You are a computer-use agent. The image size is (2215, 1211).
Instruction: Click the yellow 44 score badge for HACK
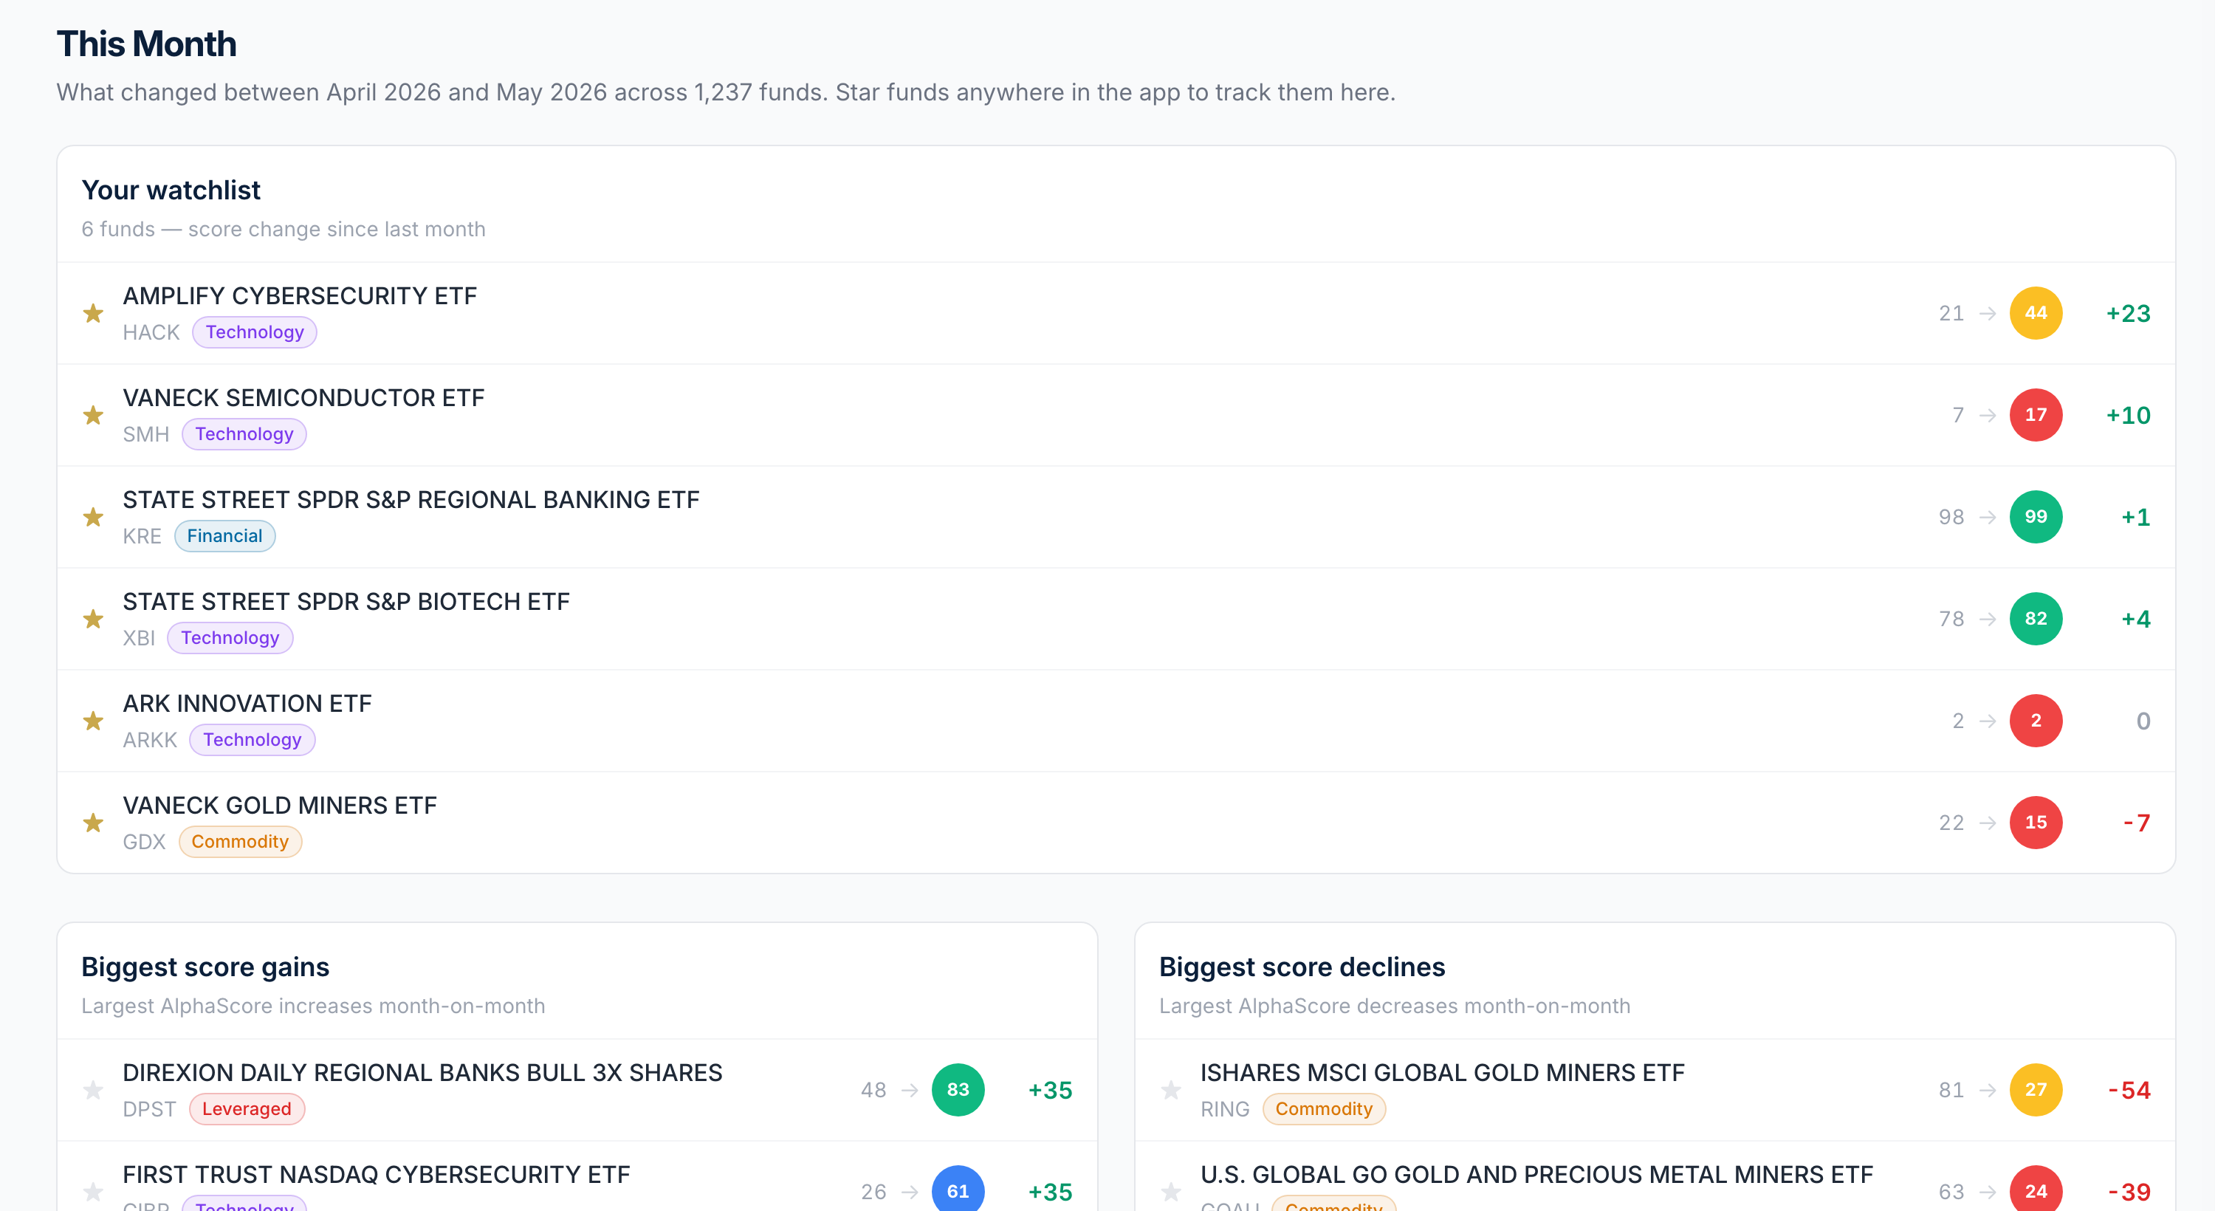(x=2036, y=313)
